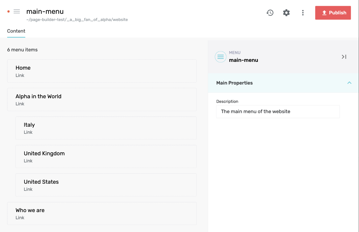The height and width of the screenshot is (232, 359).
Task: Click the orange unsaved-changes dot indicator
Action: (8, 11)
